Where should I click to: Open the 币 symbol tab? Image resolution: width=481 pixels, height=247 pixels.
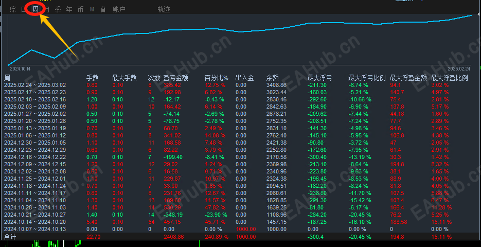pyautogui.click(x=80, y=9)
